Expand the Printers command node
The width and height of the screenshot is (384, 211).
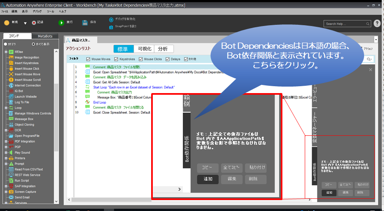pyautogui.click(x=6, y=158)
